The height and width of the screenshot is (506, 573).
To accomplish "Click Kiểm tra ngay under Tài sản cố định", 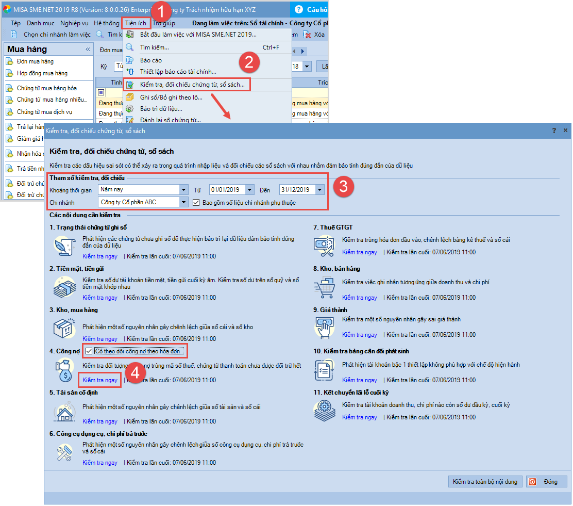I will pyautogui.click(x=100, y=421).
